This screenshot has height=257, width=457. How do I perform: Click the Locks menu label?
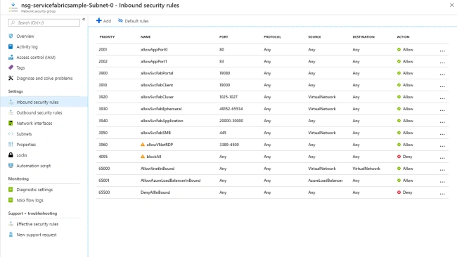click(x=22, y=155)
